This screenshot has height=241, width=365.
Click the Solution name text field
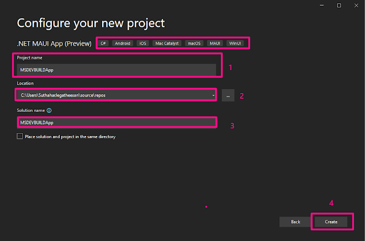pos(116,122)
